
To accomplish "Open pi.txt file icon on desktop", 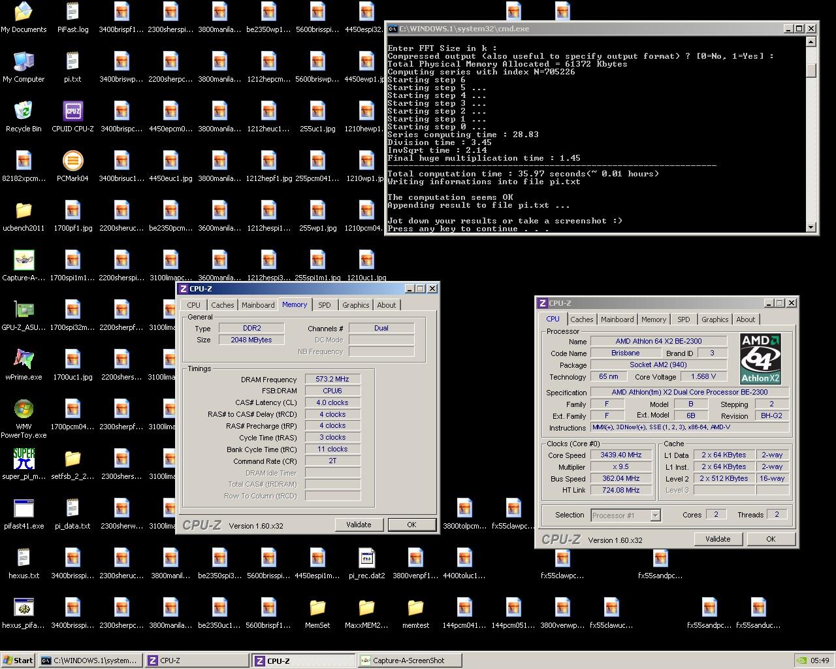I will 72,67.
